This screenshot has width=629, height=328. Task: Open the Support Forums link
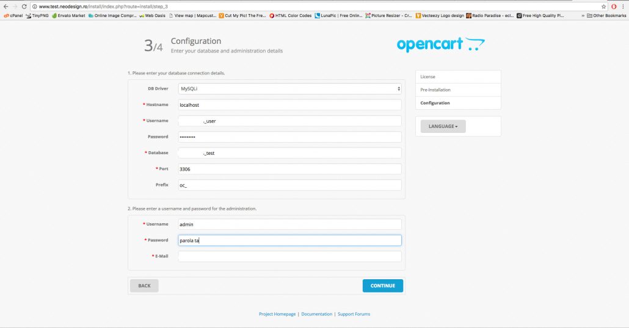[354, 314]
